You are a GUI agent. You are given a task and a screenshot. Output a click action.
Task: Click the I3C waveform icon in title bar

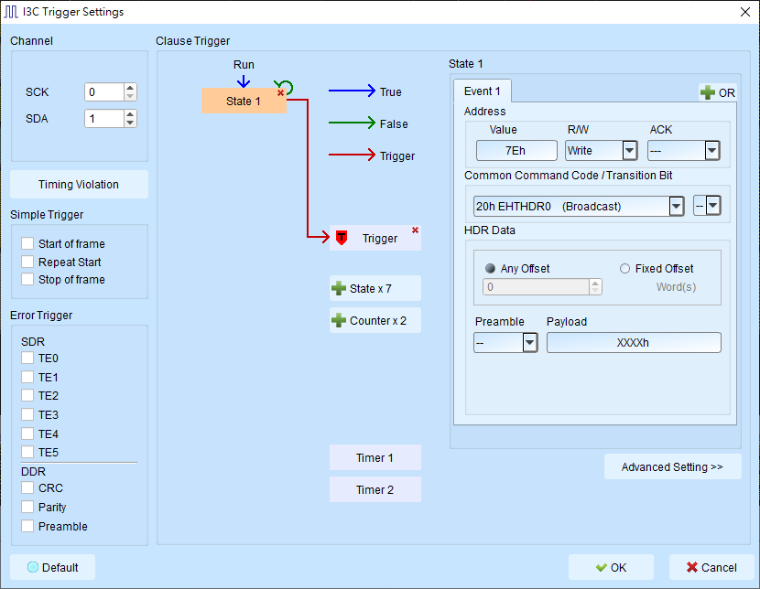(11, 12)
